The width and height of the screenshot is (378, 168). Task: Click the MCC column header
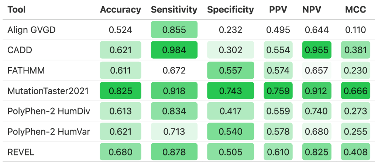coord(355,10)
